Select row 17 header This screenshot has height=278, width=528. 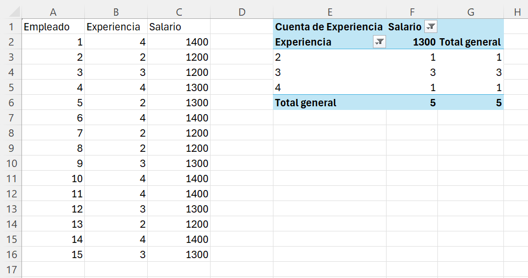pos(11,270)
